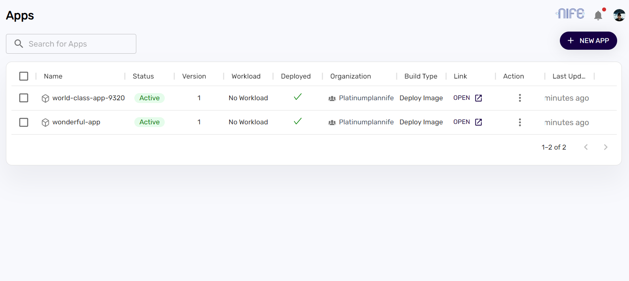629x281 pixels.
Task: Sort by the Name column header
Action: coord(53,76)
